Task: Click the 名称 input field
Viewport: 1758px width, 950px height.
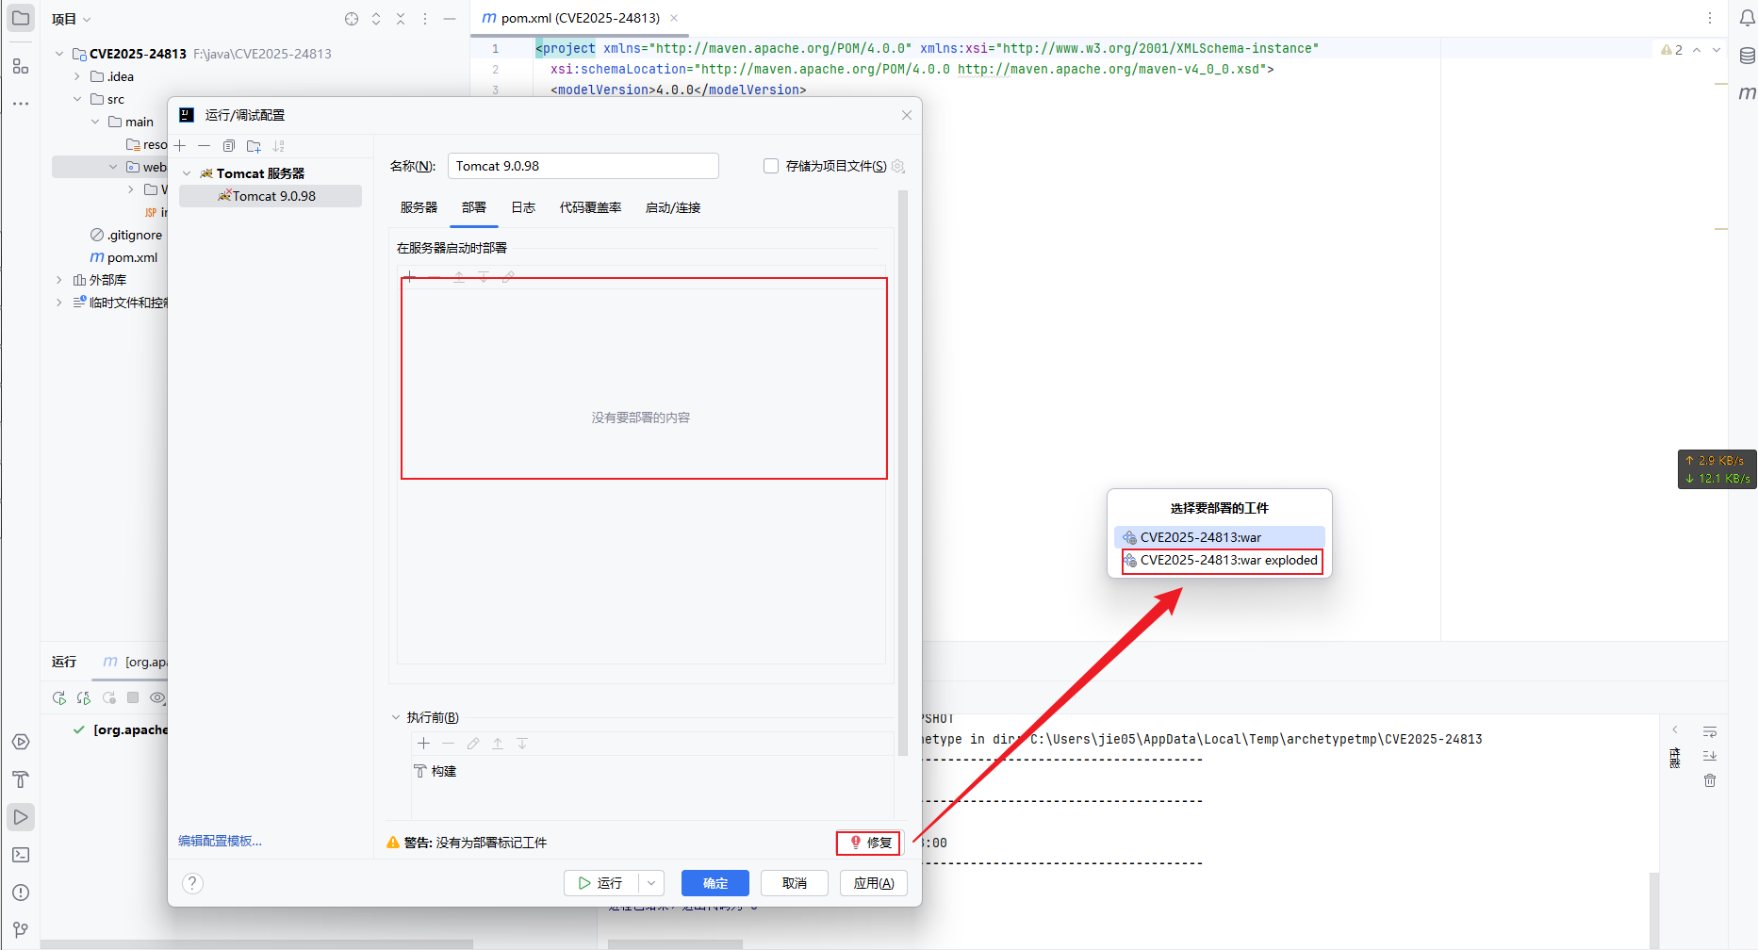Action: [583, 166]
